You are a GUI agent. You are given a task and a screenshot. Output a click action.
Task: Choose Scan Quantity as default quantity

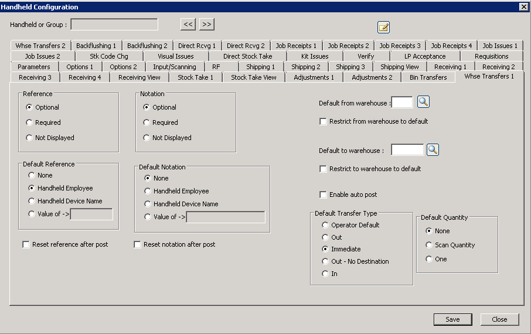click(429, 245)
